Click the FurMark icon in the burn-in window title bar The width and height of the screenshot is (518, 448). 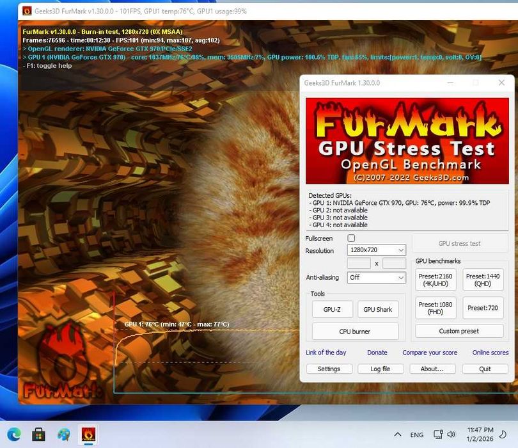tap(27, 12)
